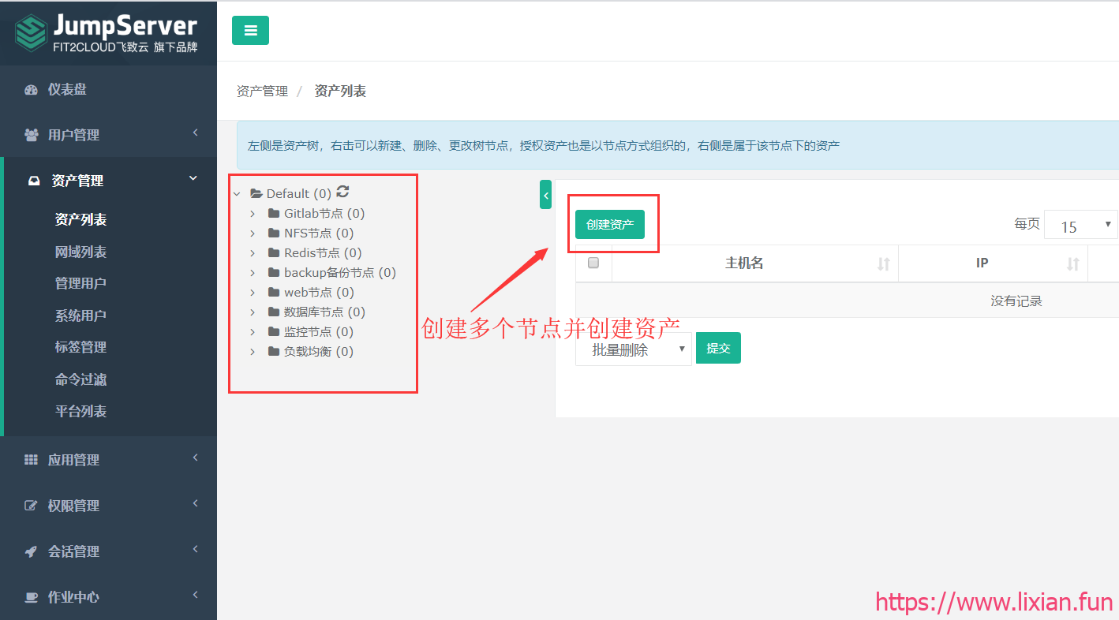Collapse the asset tree panel with green arrow
Viewport: 1119px width, 620px height.
point(545,195)
